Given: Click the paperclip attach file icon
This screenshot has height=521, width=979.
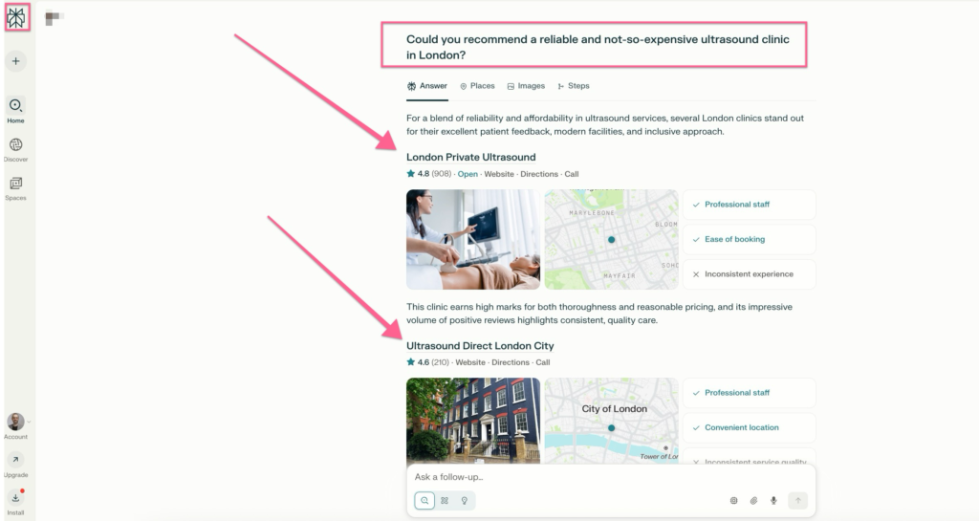Looking at the screenshot, I should coord(753,500).
